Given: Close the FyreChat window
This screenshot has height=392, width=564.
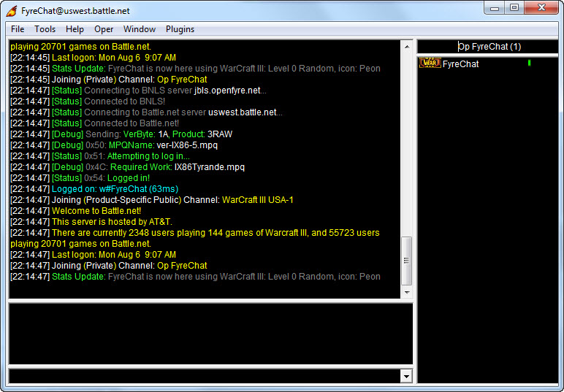Looking at the screenshot, I should pos(542,7).
